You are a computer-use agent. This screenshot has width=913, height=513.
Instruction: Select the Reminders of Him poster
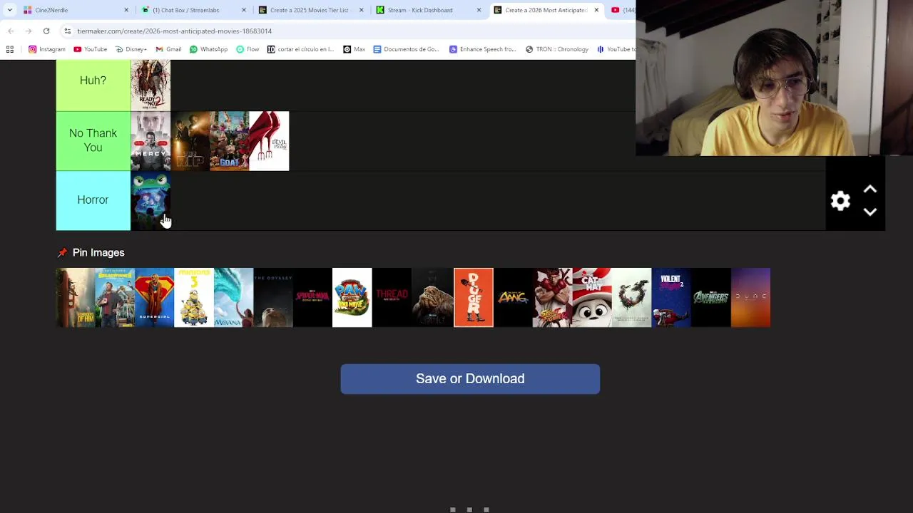point(75,297)
